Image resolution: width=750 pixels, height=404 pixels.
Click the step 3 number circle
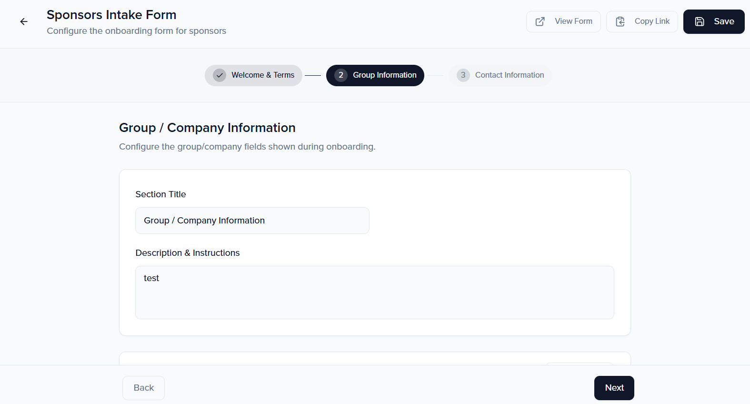click(463, 75)
